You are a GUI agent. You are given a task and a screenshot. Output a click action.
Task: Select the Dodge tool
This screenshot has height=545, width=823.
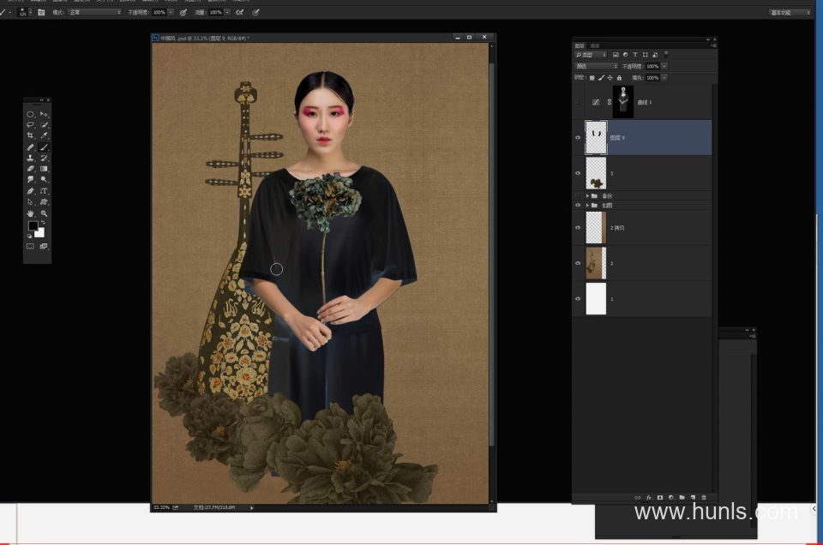coord(44,179)
